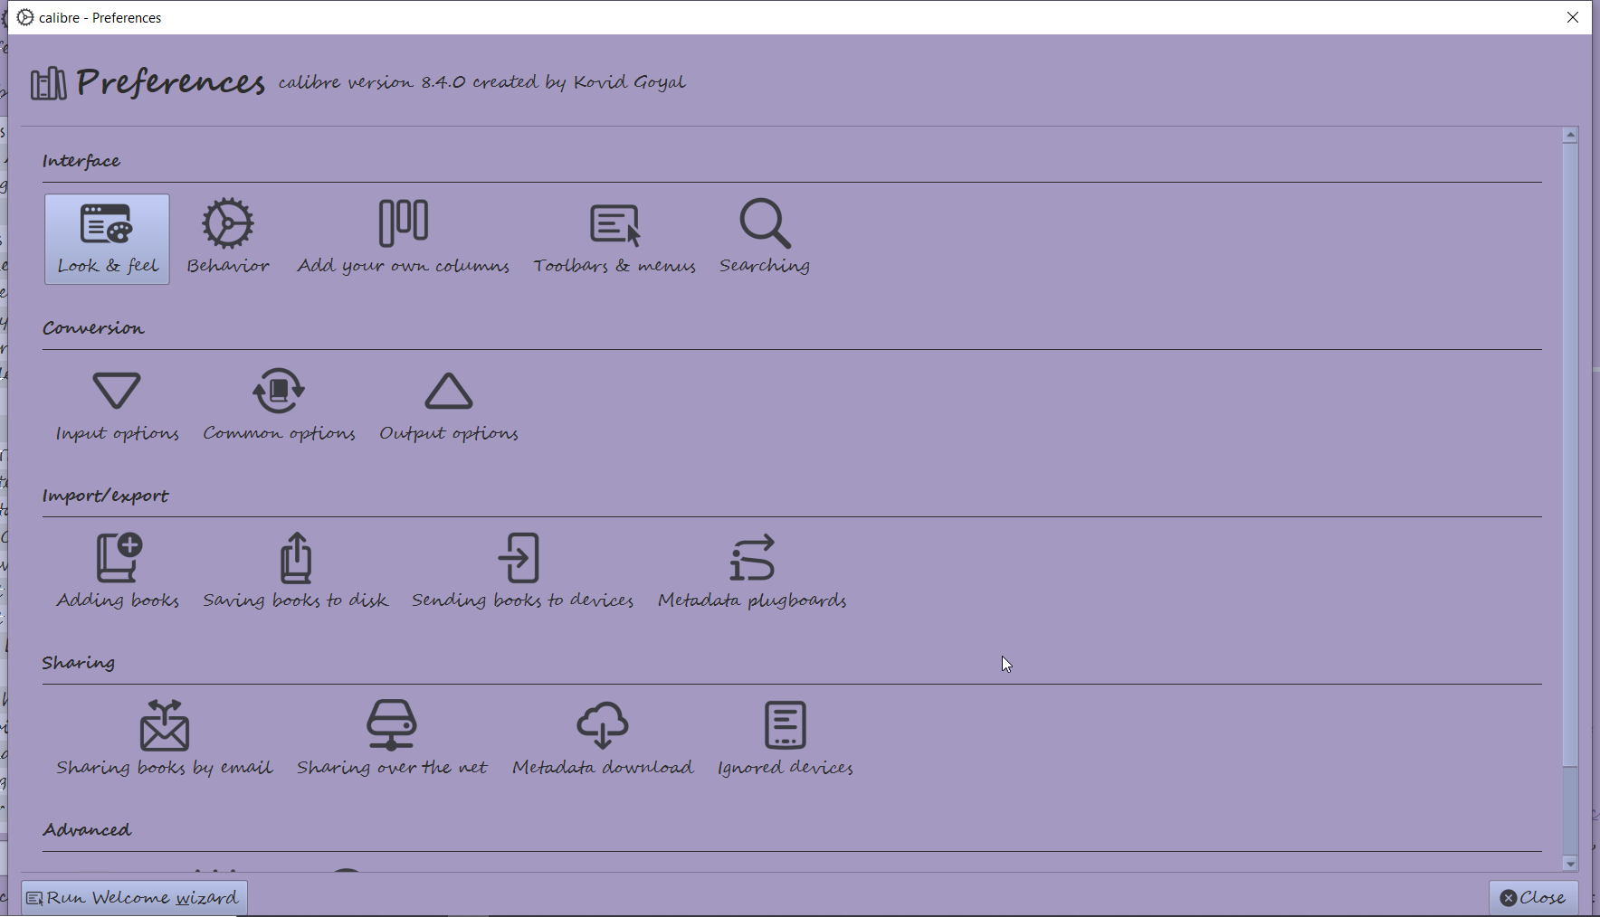The image size is (1600, 917).
Task: Open Searching preferences
Action: pos(765,239)
